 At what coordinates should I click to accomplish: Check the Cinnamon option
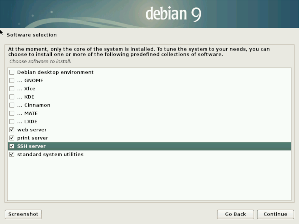tap(12, 105)
